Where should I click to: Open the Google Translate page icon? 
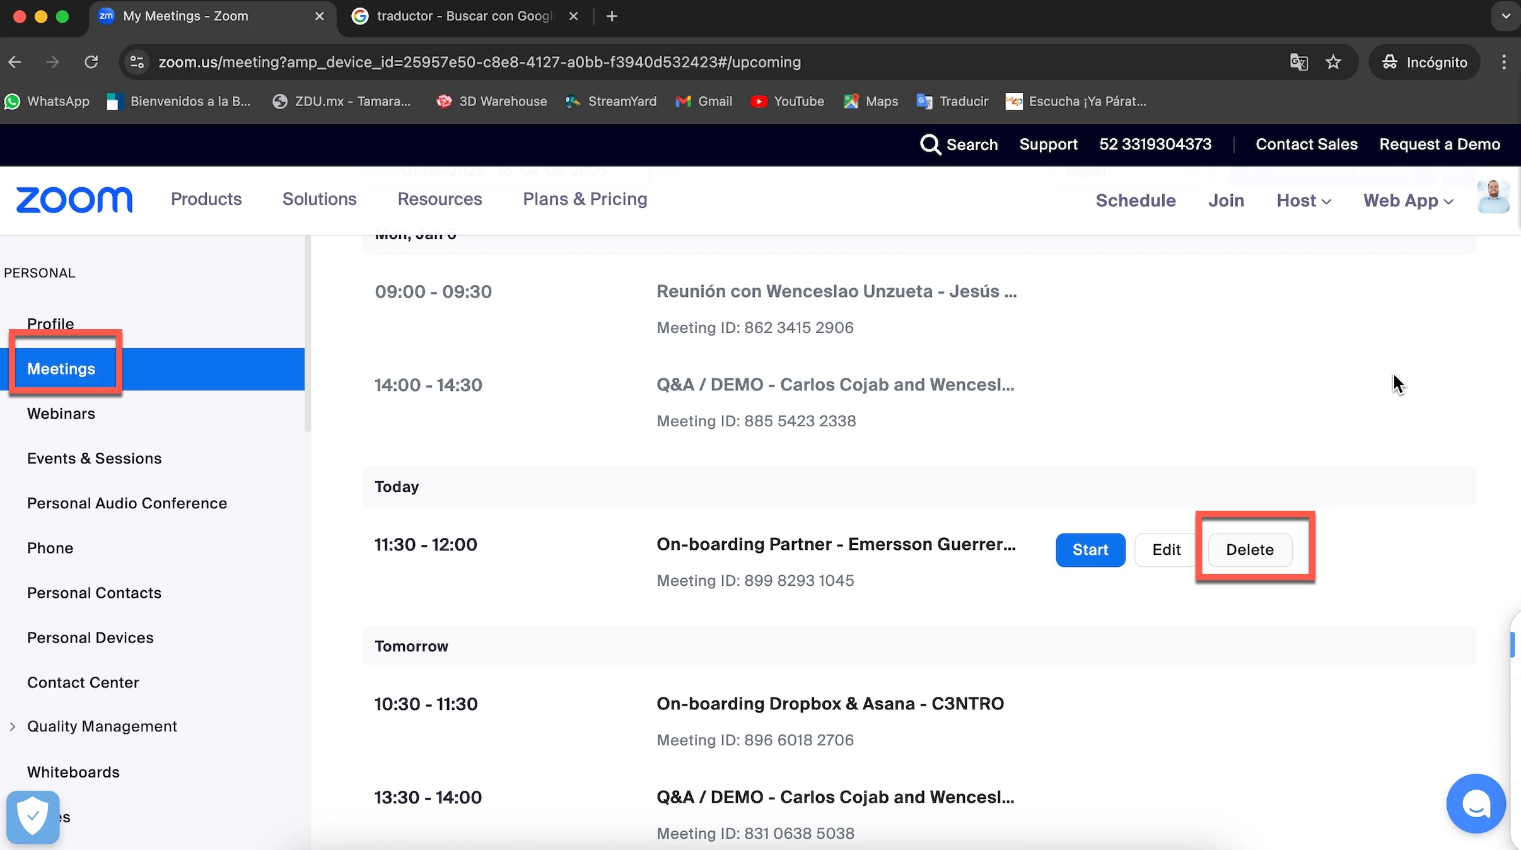pos(1299,62)
